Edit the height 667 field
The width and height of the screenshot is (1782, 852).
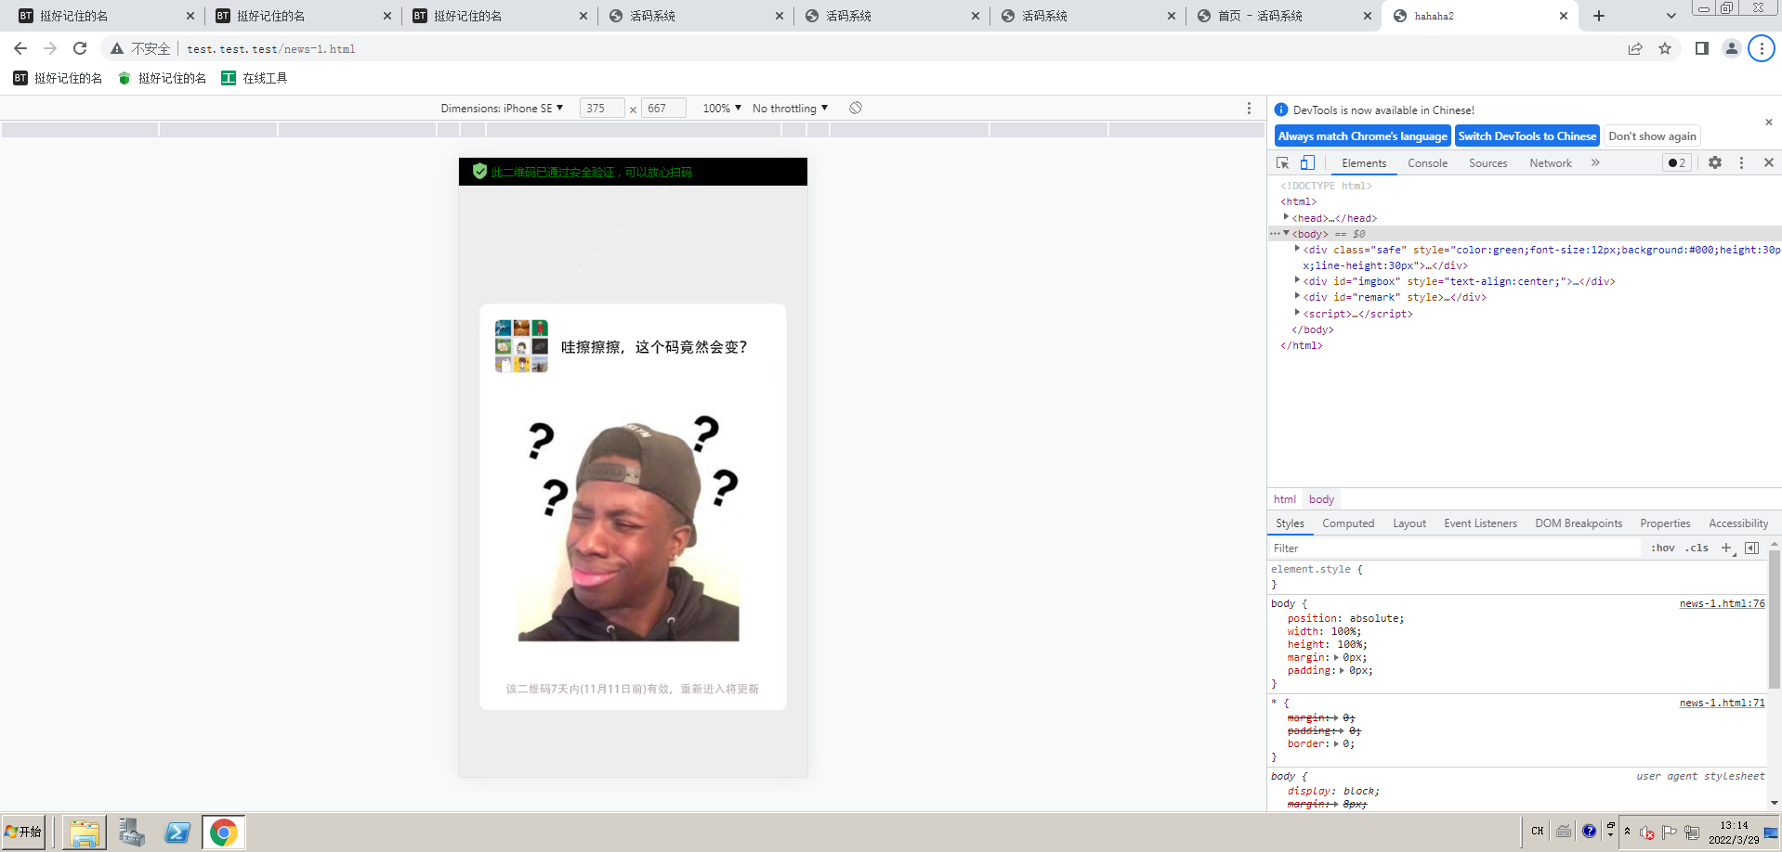(663, 108)
